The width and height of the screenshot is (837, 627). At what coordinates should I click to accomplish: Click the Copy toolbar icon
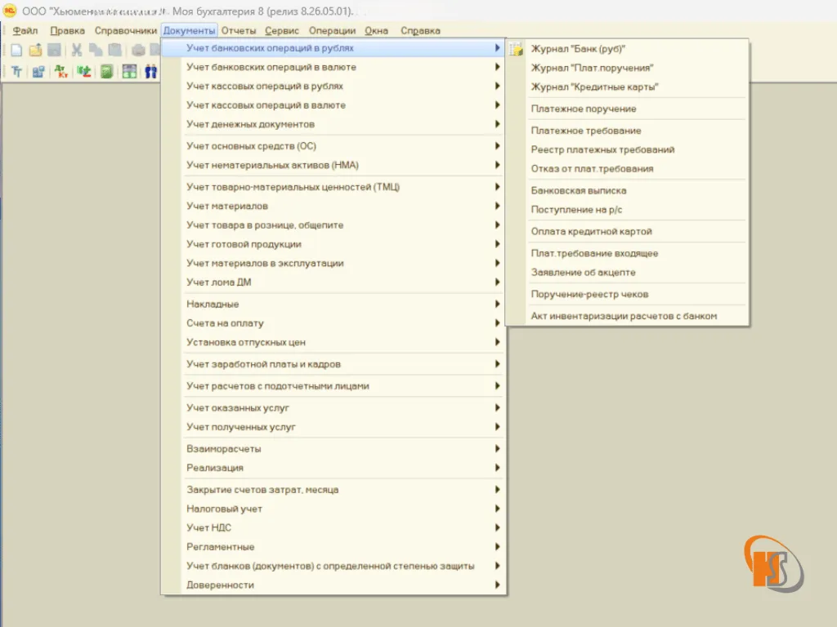(96, 50)
